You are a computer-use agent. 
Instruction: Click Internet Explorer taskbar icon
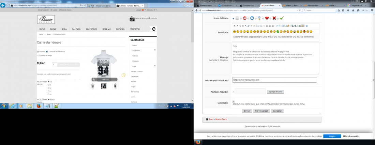pos(12,106)
